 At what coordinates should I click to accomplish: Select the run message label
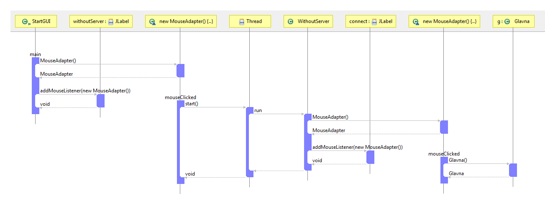point(258,110)
